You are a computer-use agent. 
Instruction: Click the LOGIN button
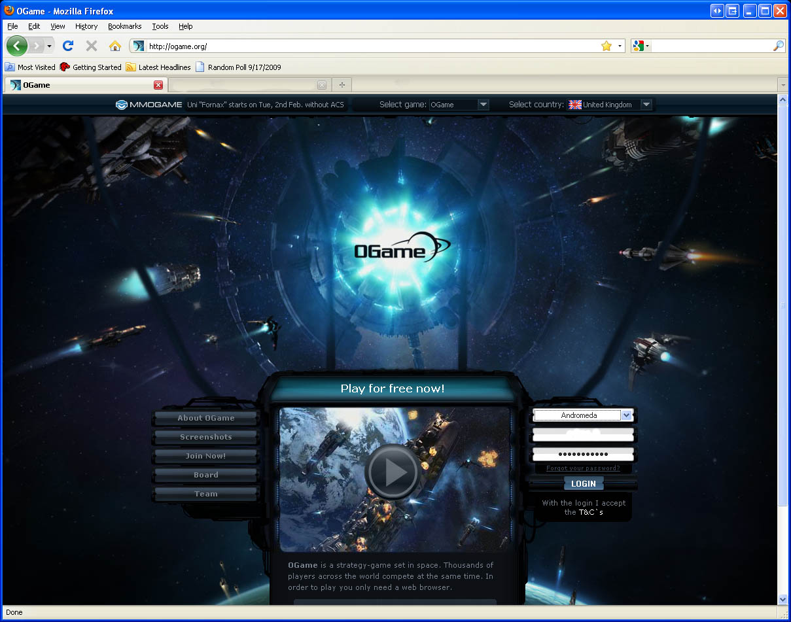click(584, 484)
